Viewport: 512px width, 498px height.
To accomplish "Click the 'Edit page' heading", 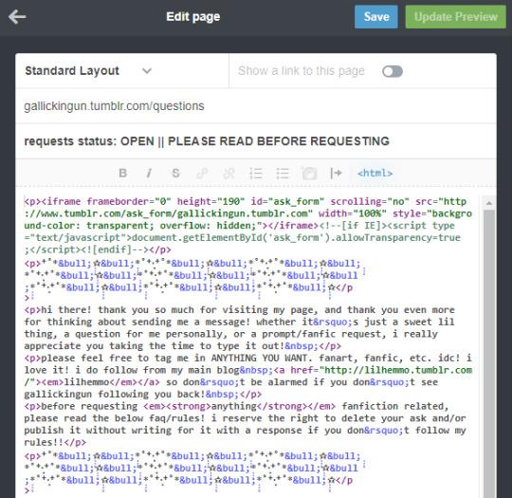I will tap(193, 17).
